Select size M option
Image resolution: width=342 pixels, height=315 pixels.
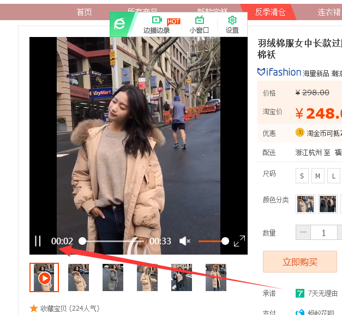318,176
